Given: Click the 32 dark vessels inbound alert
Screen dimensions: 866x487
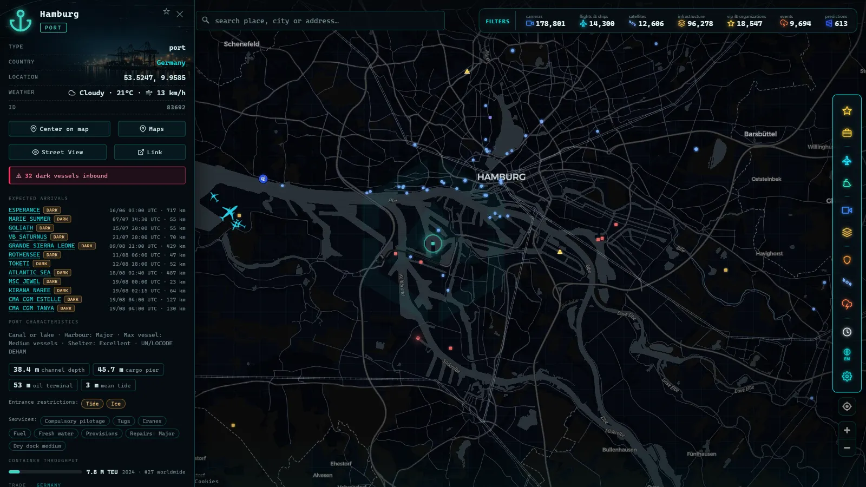Looking at the screenshot, I should (x=97, y=176).
